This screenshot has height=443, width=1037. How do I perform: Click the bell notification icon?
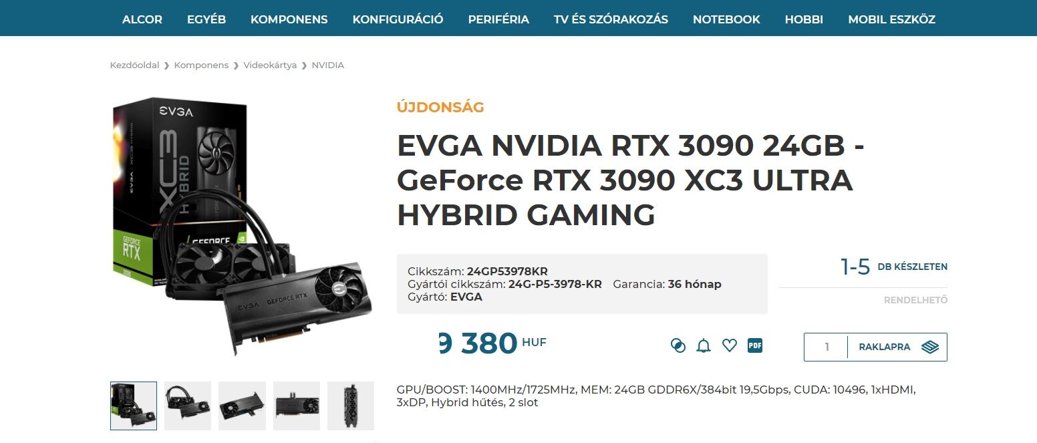[x=704, y=345]
